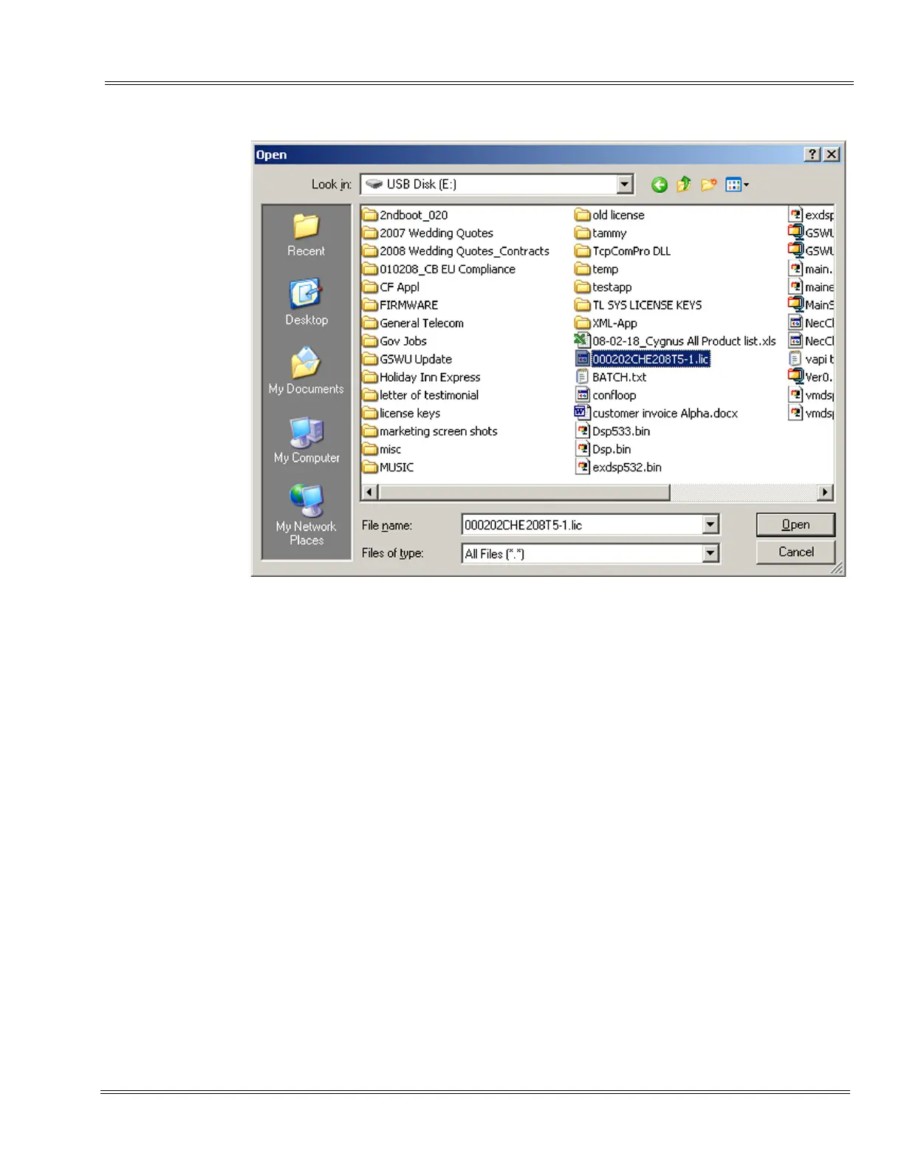Select the 2007 Wedding Quotes folder
904x1170 pixels.
428,233
